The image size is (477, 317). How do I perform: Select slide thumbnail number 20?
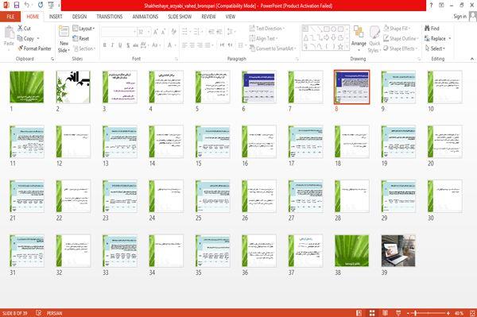coord(444,141)
